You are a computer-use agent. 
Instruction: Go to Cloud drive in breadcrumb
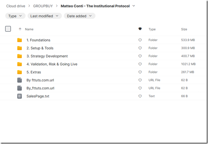tap(16, 6)
